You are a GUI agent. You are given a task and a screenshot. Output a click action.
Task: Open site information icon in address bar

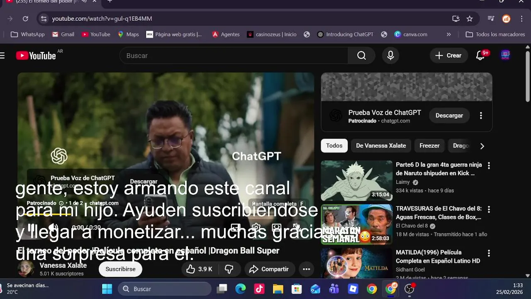click(44, 19)
